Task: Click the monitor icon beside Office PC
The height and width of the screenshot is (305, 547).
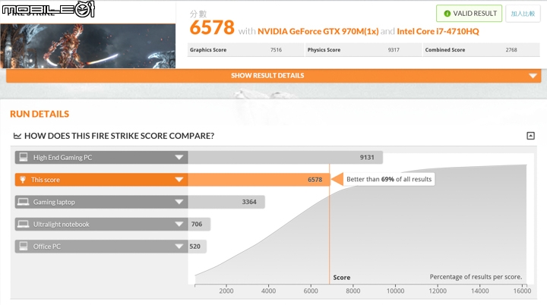Action: 24,246
